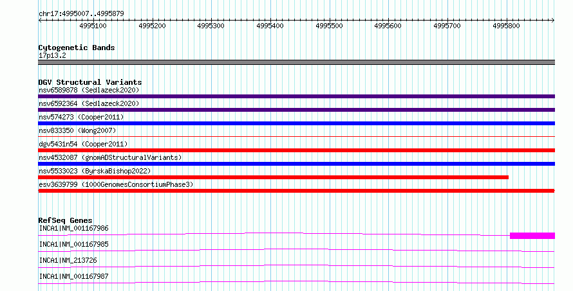573x291 pixels.
Task: Open variant nsv574273 (Cooper2011) label
Action: pyautogui.click(x=81, y=117)
